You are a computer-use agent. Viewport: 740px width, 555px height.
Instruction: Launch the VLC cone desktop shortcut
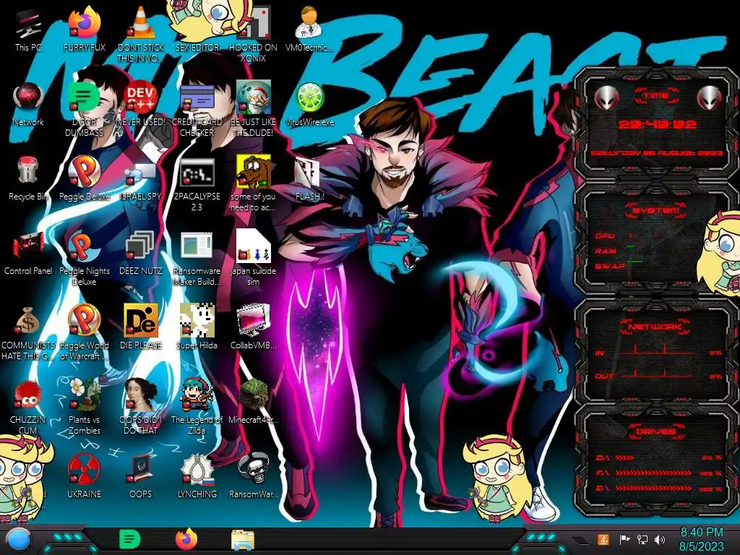tap(141, 33)
